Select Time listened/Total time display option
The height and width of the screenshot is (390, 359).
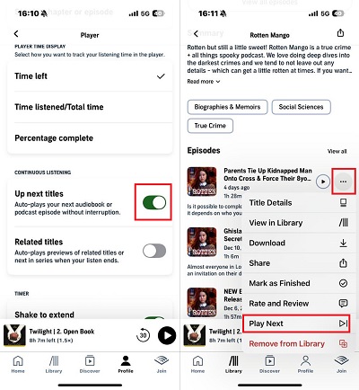(x=90, y=107)
